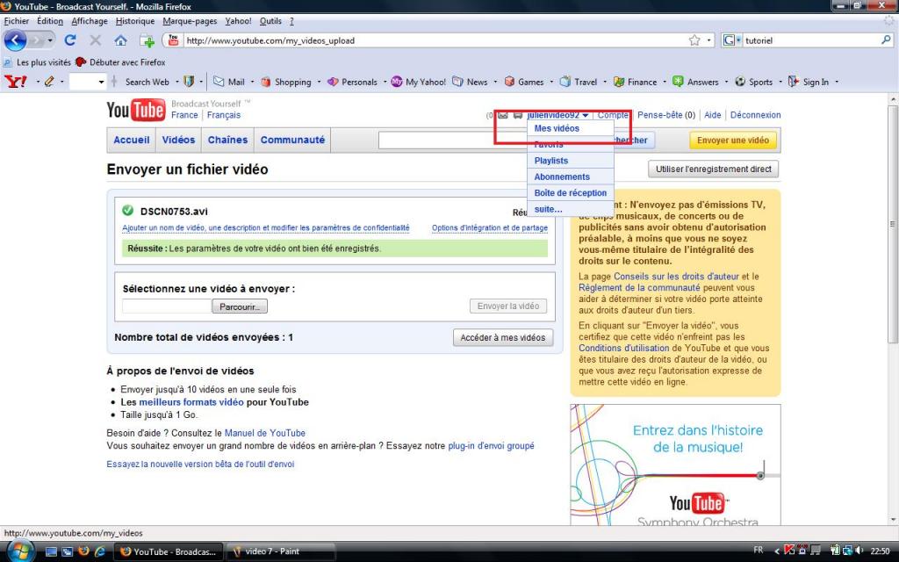Viewport: 899px width, 562px height.
Task: Open Conseils sur les droits d'auteur link
Action: click(677, 277)
